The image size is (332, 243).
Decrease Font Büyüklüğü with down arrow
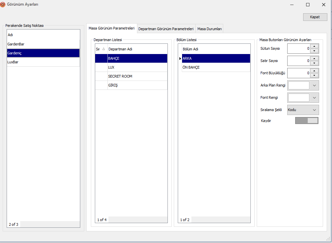[x=314, y=75]
